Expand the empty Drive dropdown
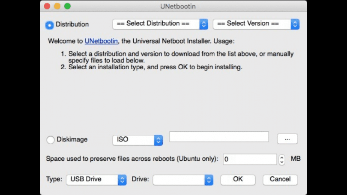The width and height of the screenshot is (347, 195). (183, 180)
